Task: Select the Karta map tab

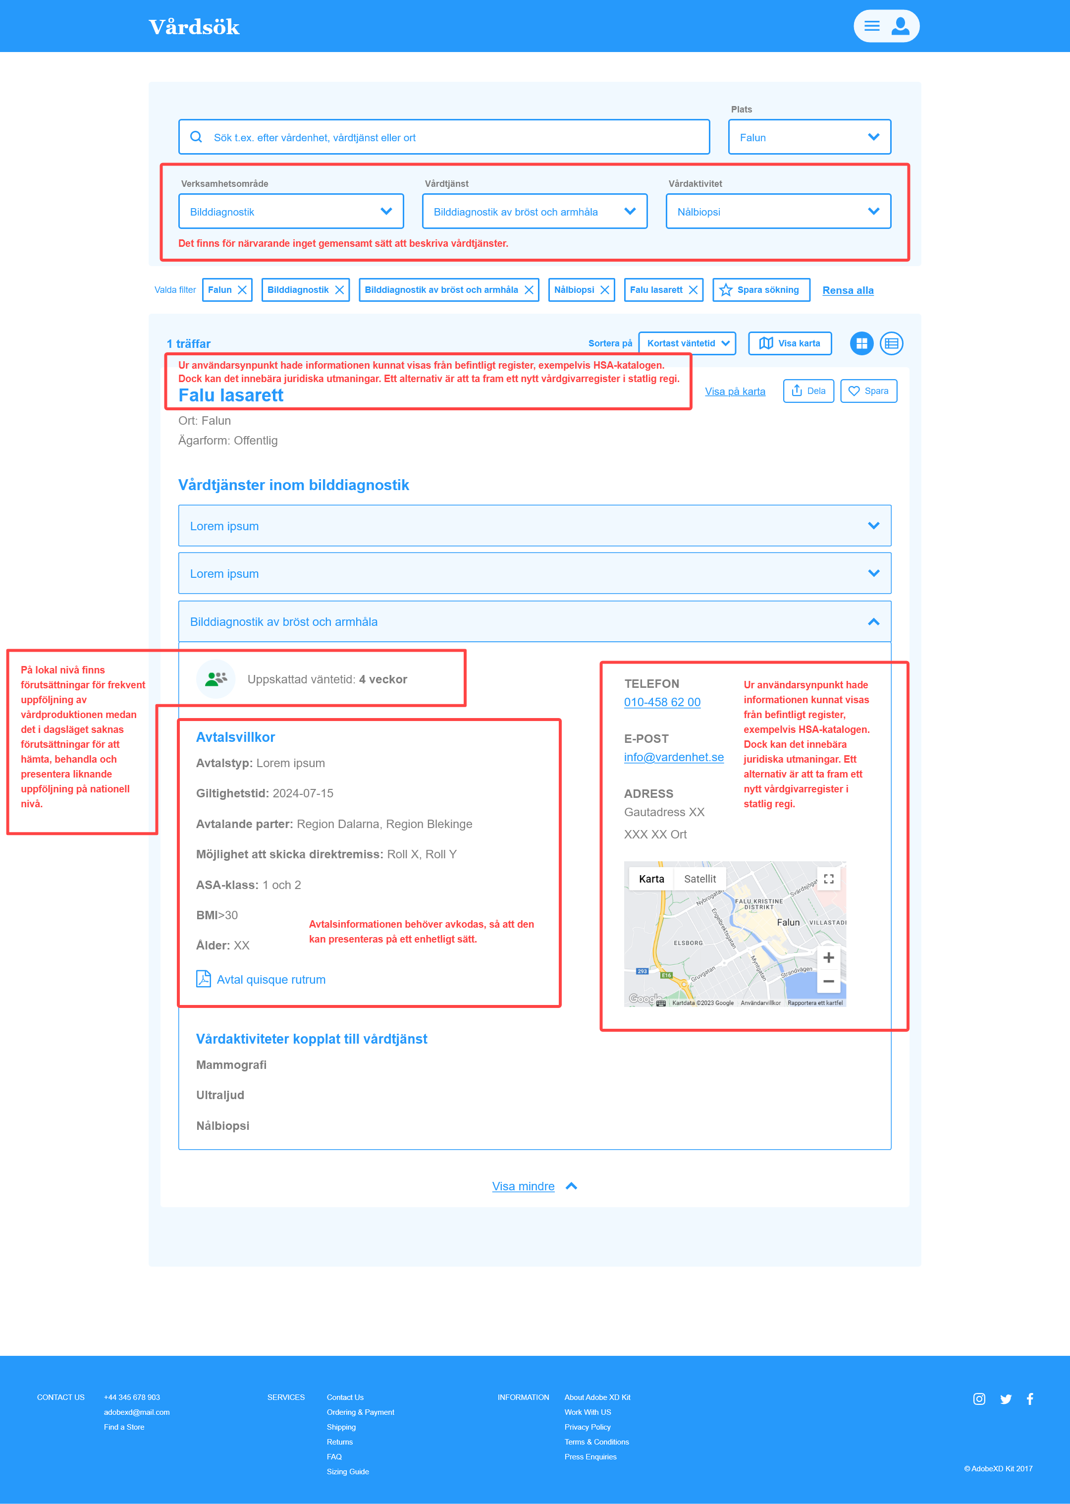Action: 651,879
